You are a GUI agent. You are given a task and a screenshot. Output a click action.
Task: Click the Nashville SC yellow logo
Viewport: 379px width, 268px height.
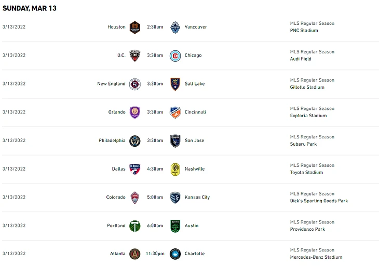[x=175, y=169]
